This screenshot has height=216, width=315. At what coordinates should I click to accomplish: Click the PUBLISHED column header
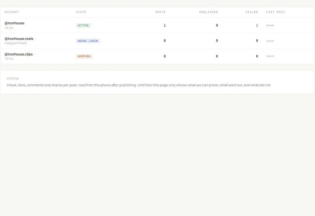click(x=208, y=12)
